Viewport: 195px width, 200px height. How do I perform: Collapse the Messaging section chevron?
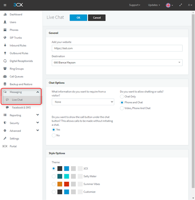(38, 92)
